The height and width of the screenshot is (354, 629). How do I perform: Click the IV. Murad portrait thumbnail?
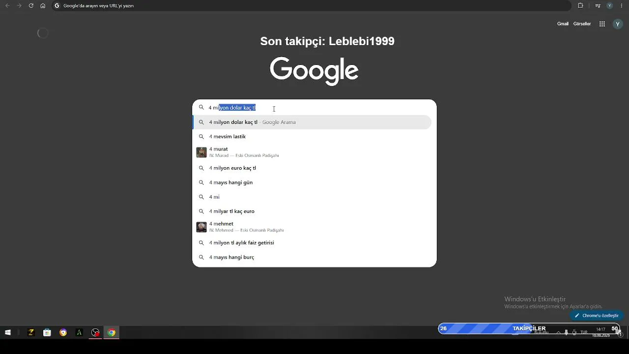pyautogui.click(x=201, y=152)
